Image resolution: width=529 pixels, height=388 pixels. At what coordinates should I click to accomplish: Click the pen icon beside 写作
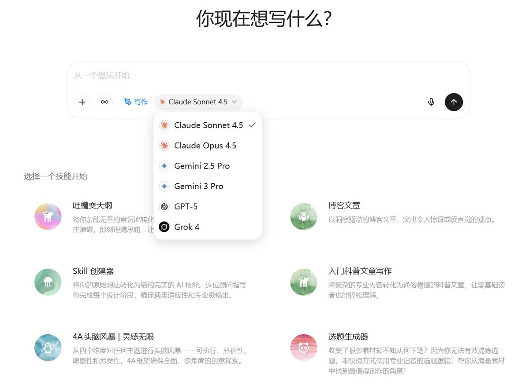128,102
